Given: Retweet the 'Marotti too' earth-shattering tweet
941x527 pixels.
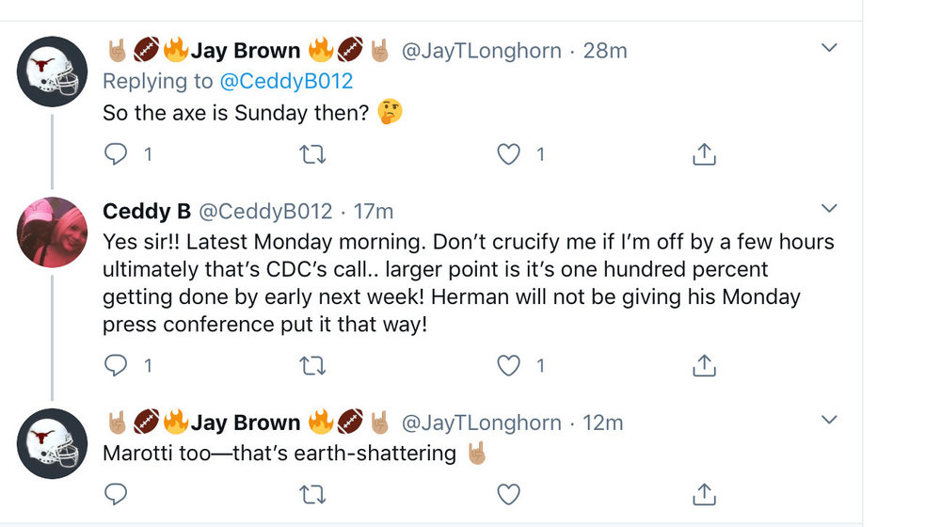Looking at the screenshot, I should 311,493.
